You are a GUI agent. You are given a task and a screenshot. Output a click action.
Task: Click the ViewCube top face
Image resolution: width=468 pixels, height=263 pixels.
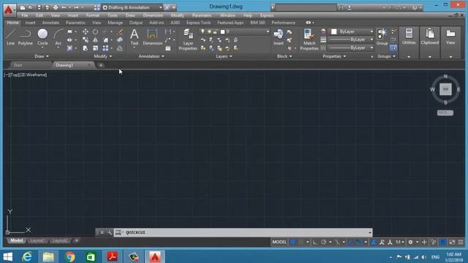tap(445, 89)
